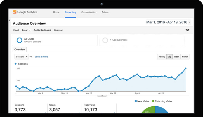203x117 pixels.
Task: Open the Sessions metric dropdown
Action: pyautogui.click(x=22, y=57)
